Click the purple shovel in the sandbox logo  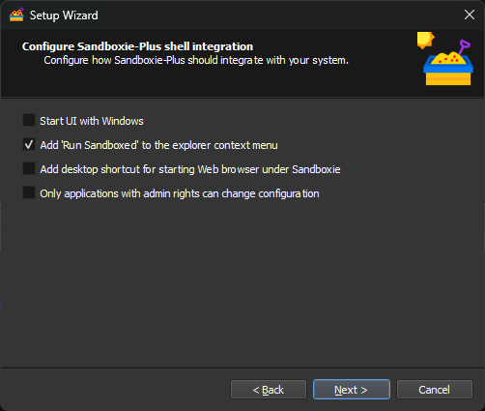(464, 47)
